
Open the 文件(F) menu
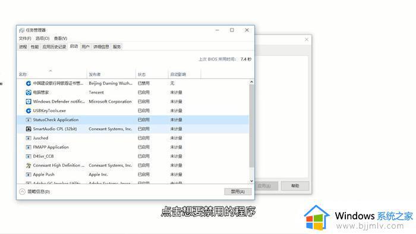click(25, 39)
